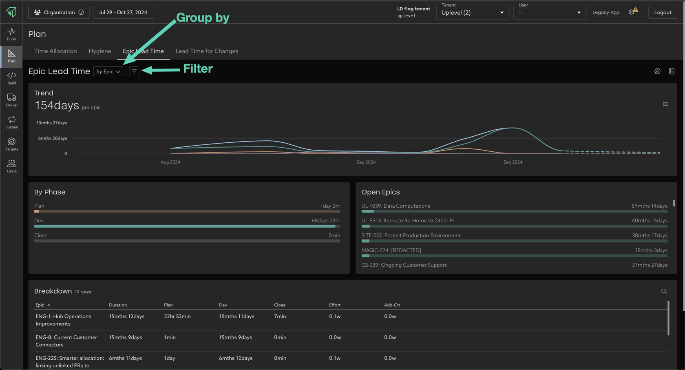Toggle the Trend chart legend list icon
This screenshot has height=370, width=685.
665,104
